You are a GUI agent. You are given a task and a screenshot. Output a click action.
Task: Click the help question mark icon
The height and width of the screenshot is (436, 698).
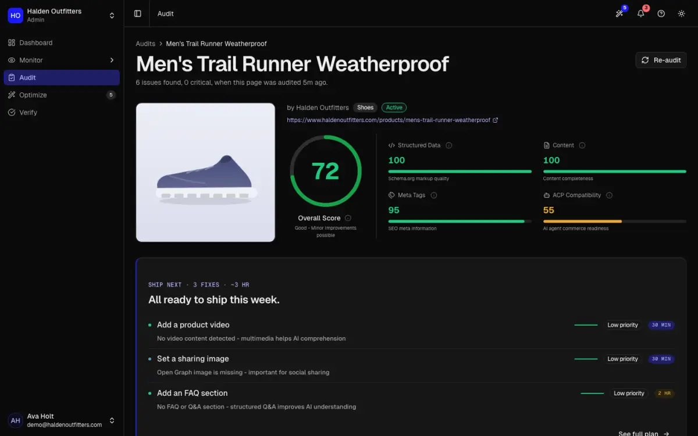(661, 13)
